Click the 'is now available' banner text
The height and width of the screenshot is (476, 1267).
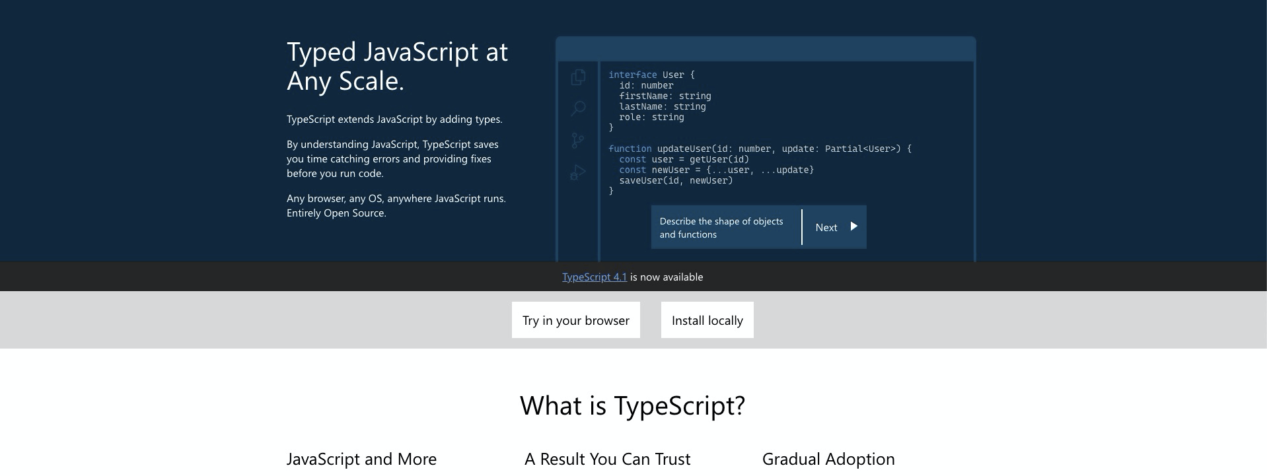click(667, 277)
